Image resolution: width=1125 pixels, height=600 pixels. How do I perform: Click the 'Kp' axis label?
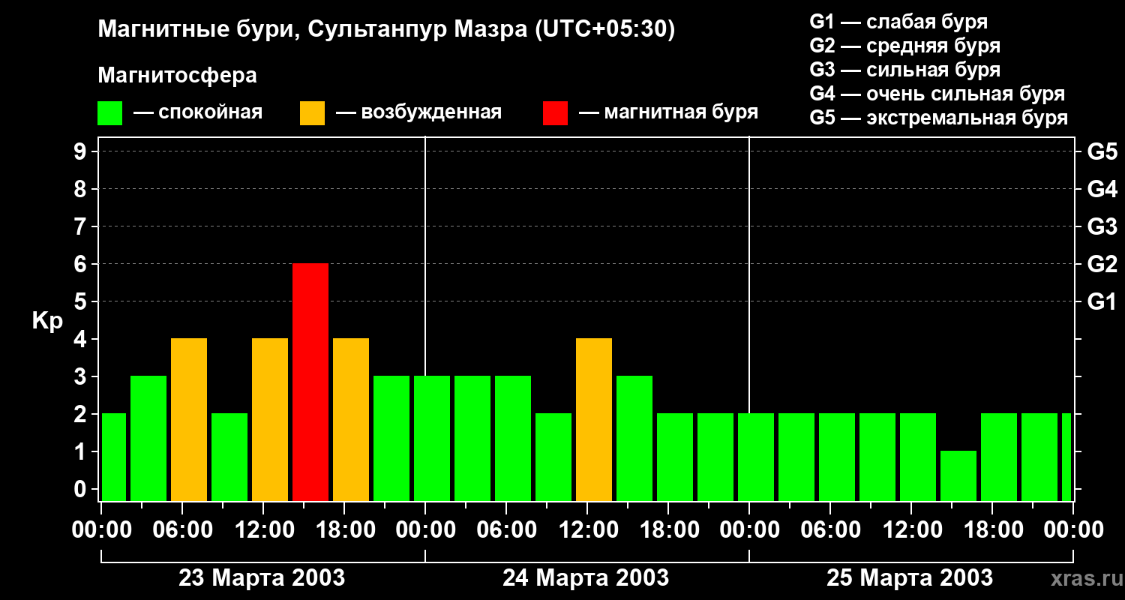pos(47,321)
